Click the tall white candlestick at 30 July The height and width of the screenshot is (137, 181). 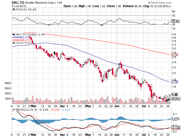point(169,97)
